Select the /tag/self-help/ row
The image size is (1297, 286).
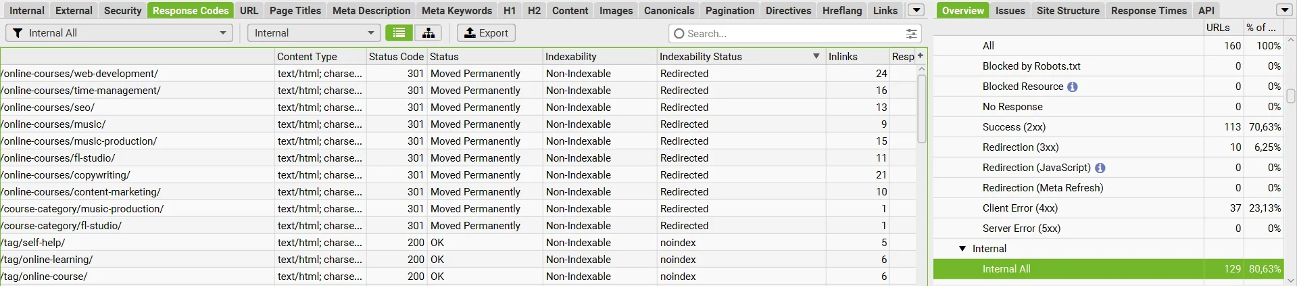(x=458, y=242)
